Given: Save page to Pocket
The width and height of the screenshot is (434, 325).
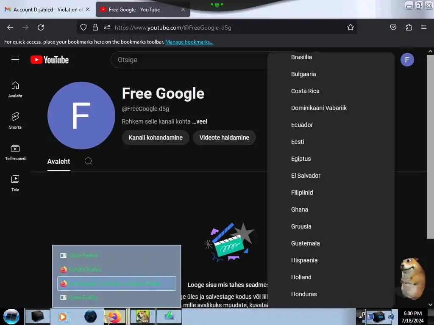Looking at the screenshot, I should 393,27.
